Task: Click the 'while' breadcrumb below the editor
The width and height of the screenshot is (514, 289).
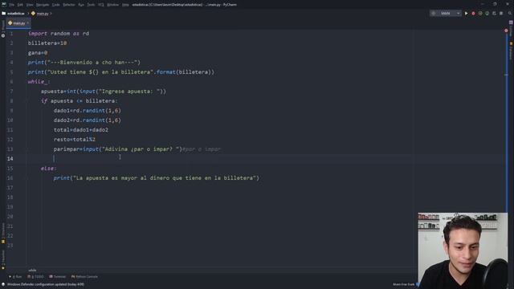Action: (x=32, y=271)
